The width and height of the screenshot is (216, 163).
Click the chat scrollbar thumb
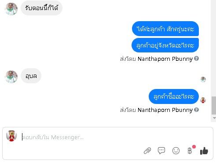click(x=214, y=105)
